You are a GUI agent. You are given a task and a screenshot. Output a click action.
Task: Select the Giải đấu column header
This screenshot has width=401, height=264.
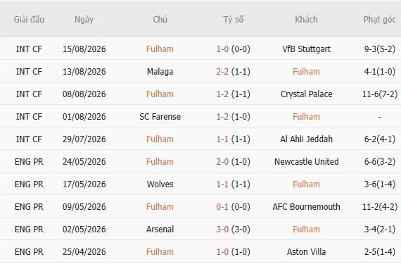pyautogui.click(x=29, y=20)
